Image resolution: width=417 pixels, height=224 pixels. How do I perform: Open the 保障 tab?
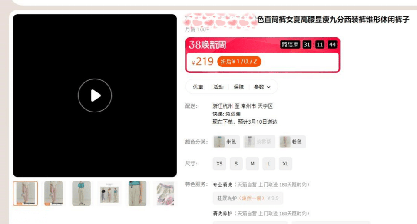point(238,87)
